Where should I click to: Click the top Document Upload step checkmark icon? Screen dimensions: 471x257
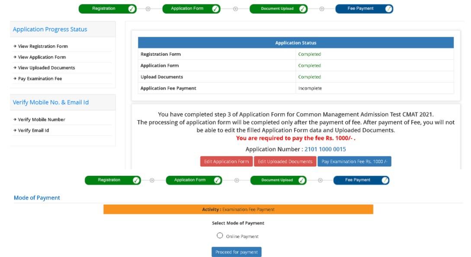[x=303, y=9]
